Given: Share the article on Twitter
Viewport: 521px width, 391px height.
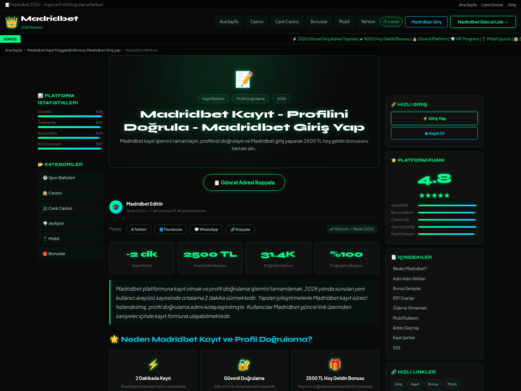Looking at the screenshot, I should 139,229.
